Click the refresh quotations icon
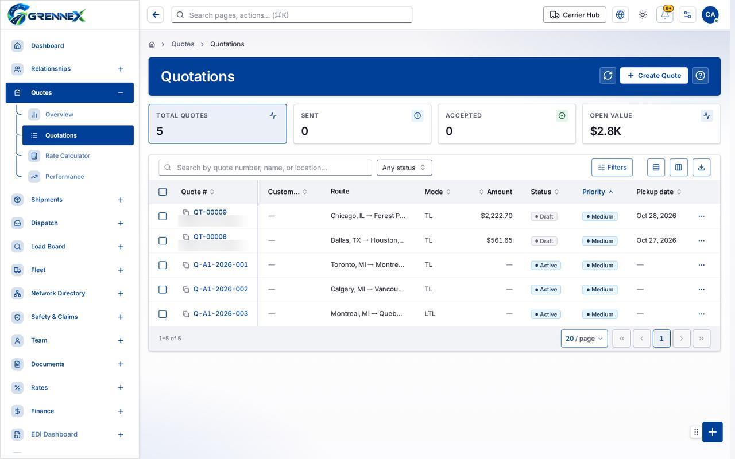Screen dimensions: 735x459 pos(608,75)
